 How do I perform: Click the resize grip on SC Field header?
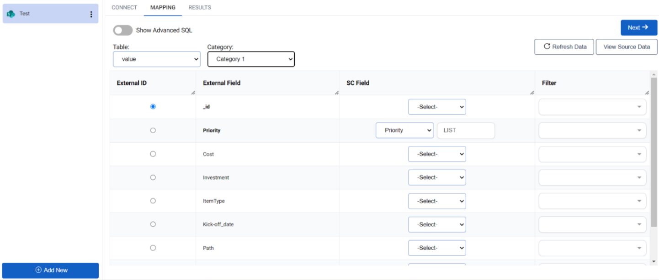click(x=531, y=92)
